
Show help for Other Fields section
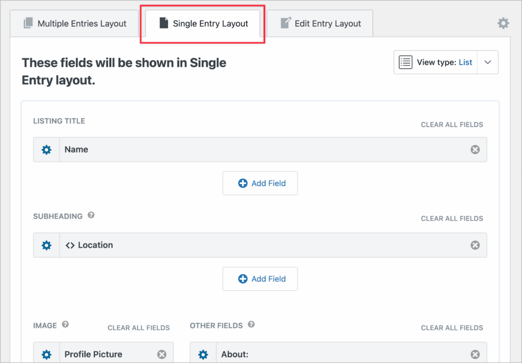pos(251,324)
